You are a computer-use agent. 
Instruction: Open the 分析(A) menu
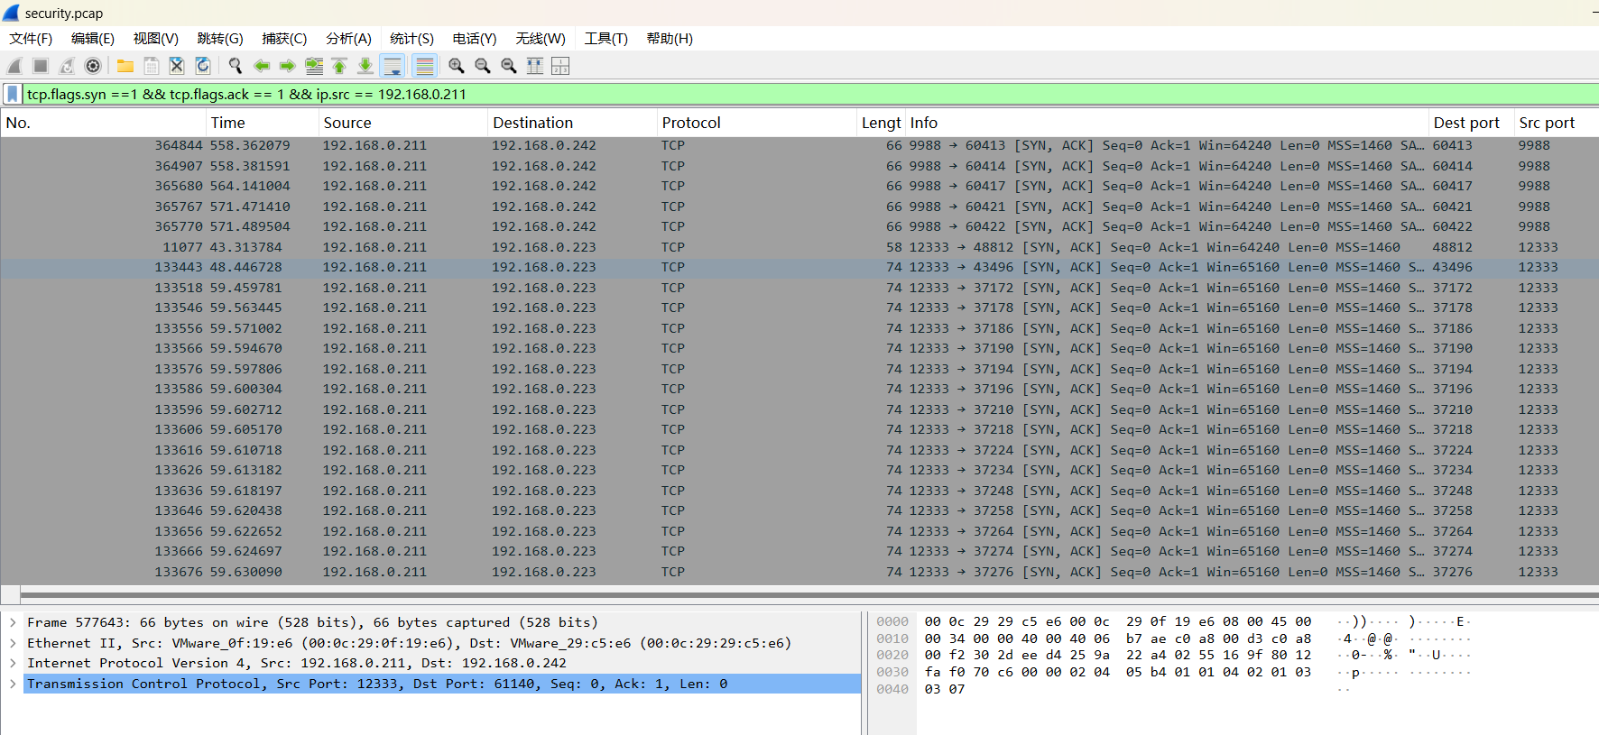point(348,39)
